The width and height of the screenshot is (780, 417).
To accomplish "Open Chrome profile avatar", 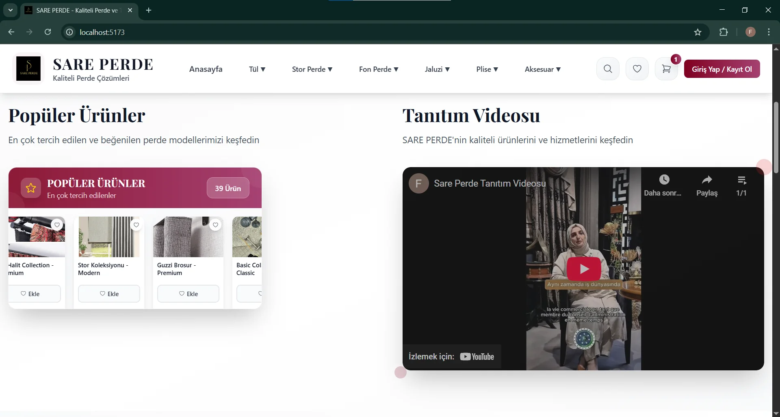I will click(x=750, y=32).
